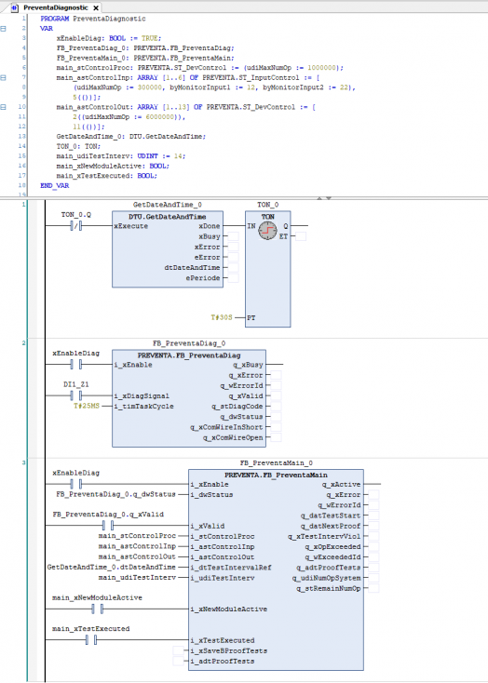
Task: Select the xEnableDiag contact in rung 3
Action: tap(75, 484)
